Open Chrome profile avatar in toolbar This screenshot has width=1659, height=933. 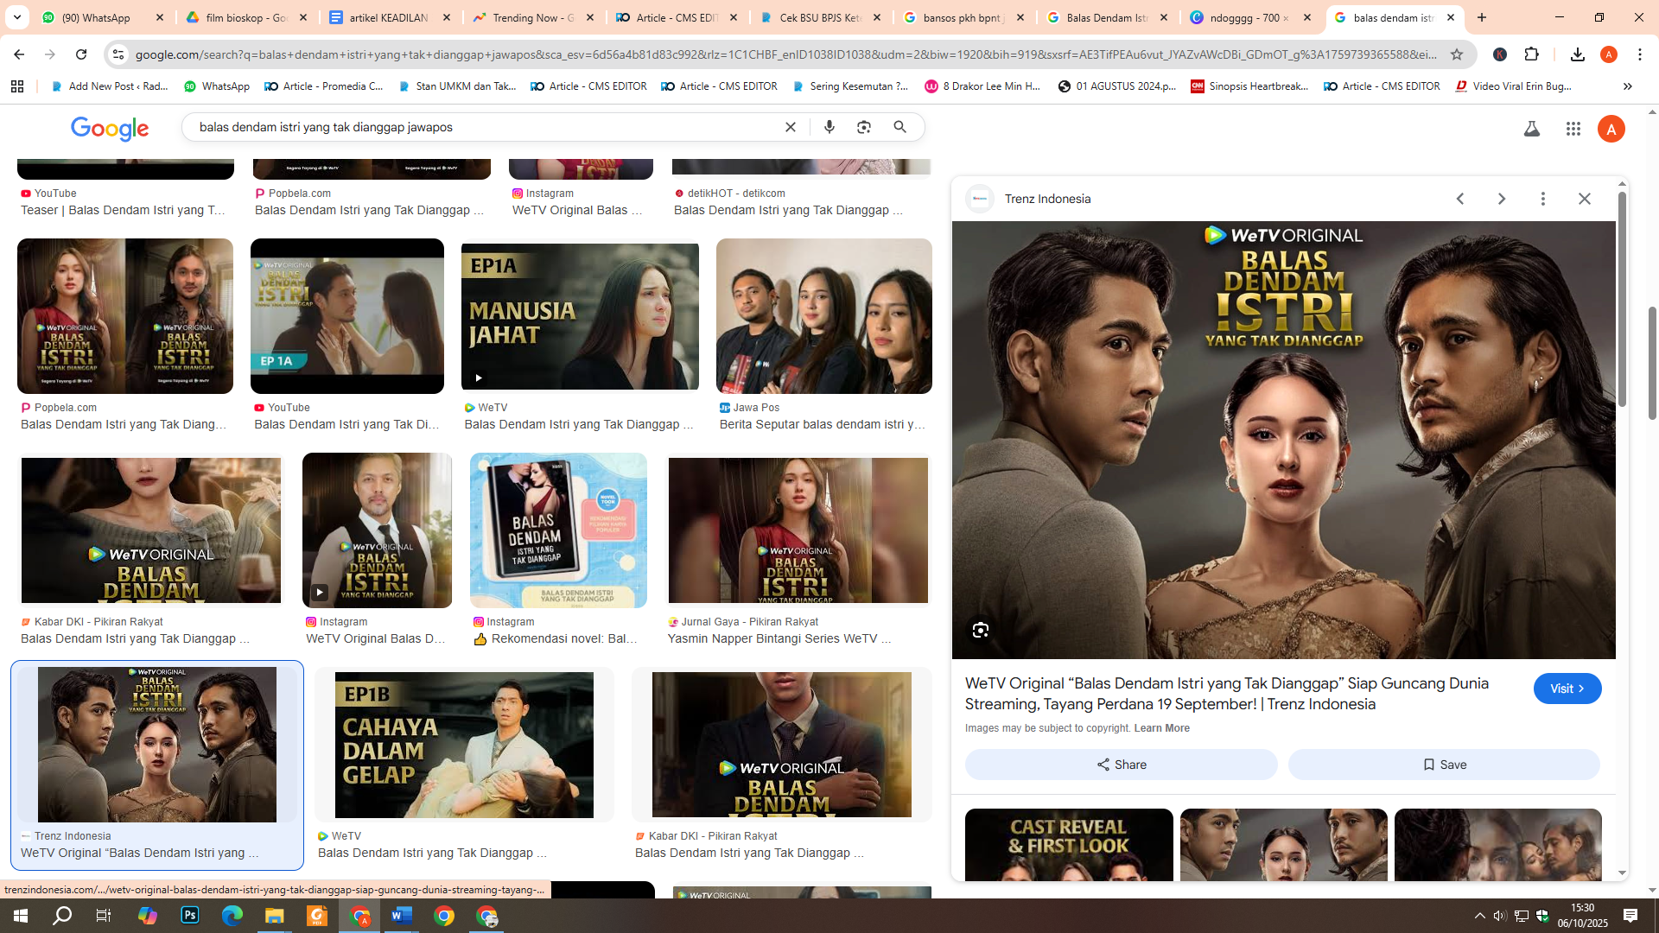(1609, 54)
